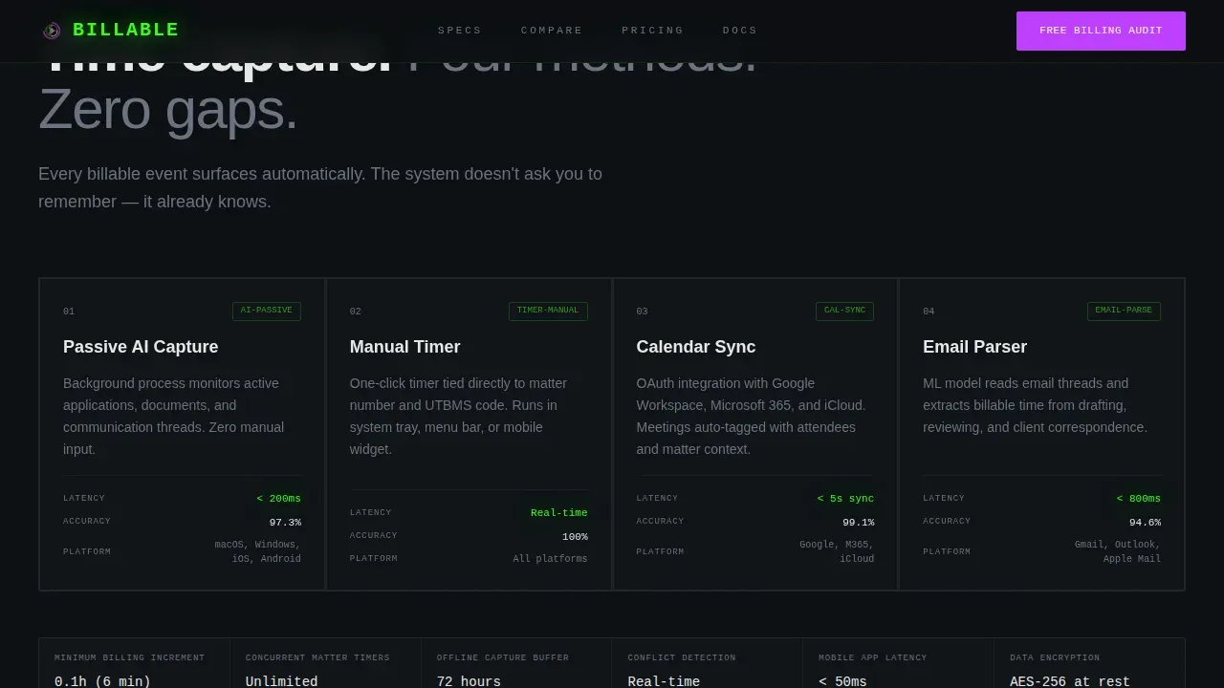Viewport: 1224px width, 688px height.
Task: Select the AI-PASSIVE tag badge
Action: pyautogui.click(x=267, y=311)
